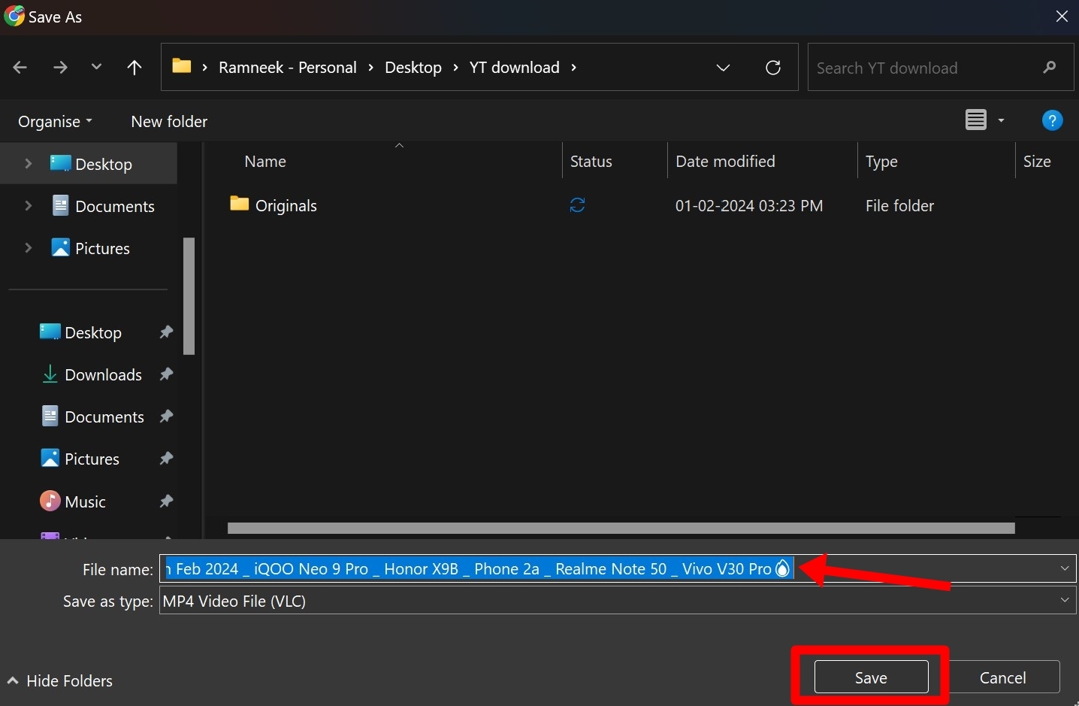This screenshot has height=706, width=1079.
Task: Expand the Desktop tree node
Action: [29, 163]
